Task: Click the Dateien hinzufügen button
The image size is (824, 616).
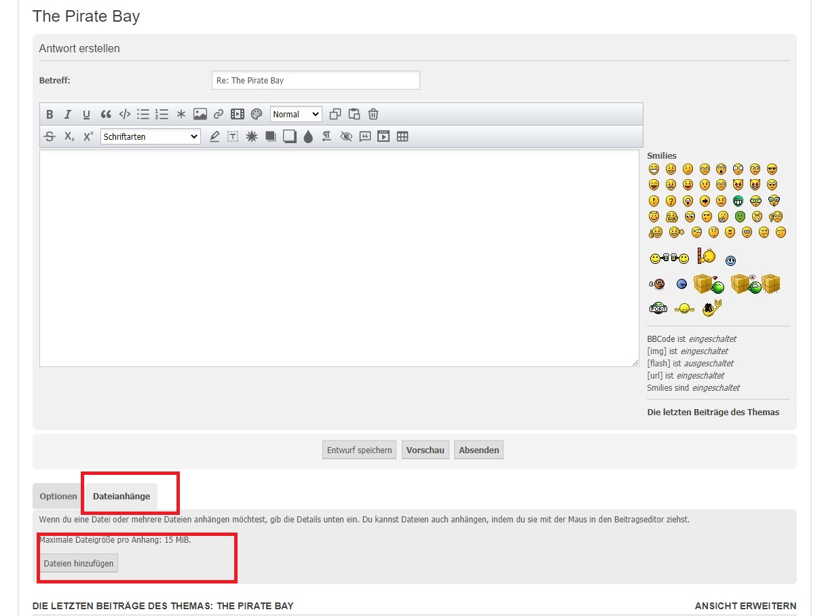Action: (x=79, y=563)
